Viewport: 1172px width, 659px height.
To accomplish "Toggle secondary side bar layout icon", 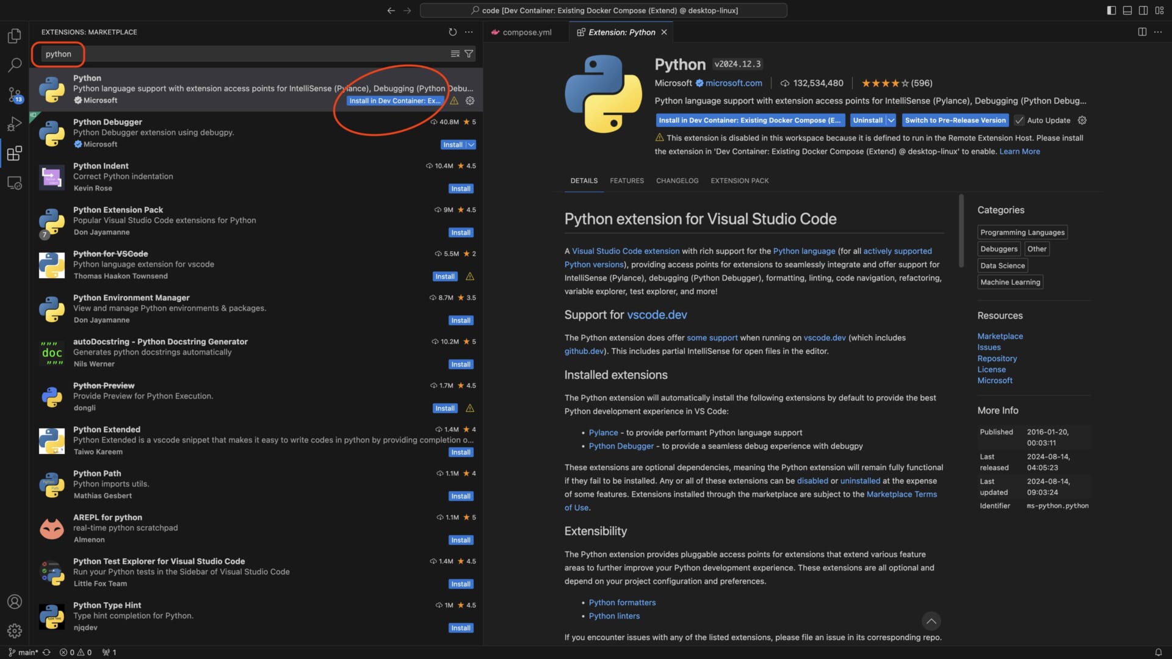I will pos(1143,10).
